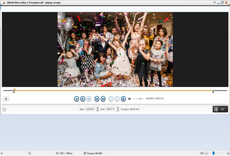Click the right trim marker triangle

213,92
